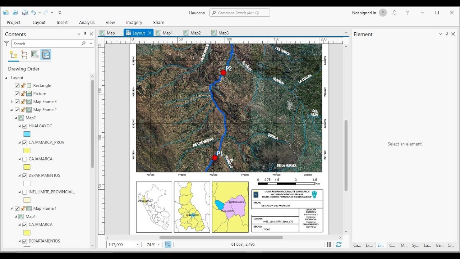Open the Analysis ribbon tab

point(87,22)
